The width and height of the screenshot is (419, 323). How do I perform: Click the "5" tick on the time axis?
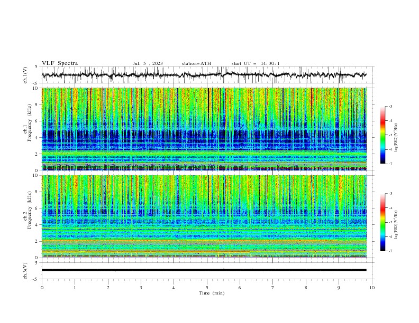[207, 288]
